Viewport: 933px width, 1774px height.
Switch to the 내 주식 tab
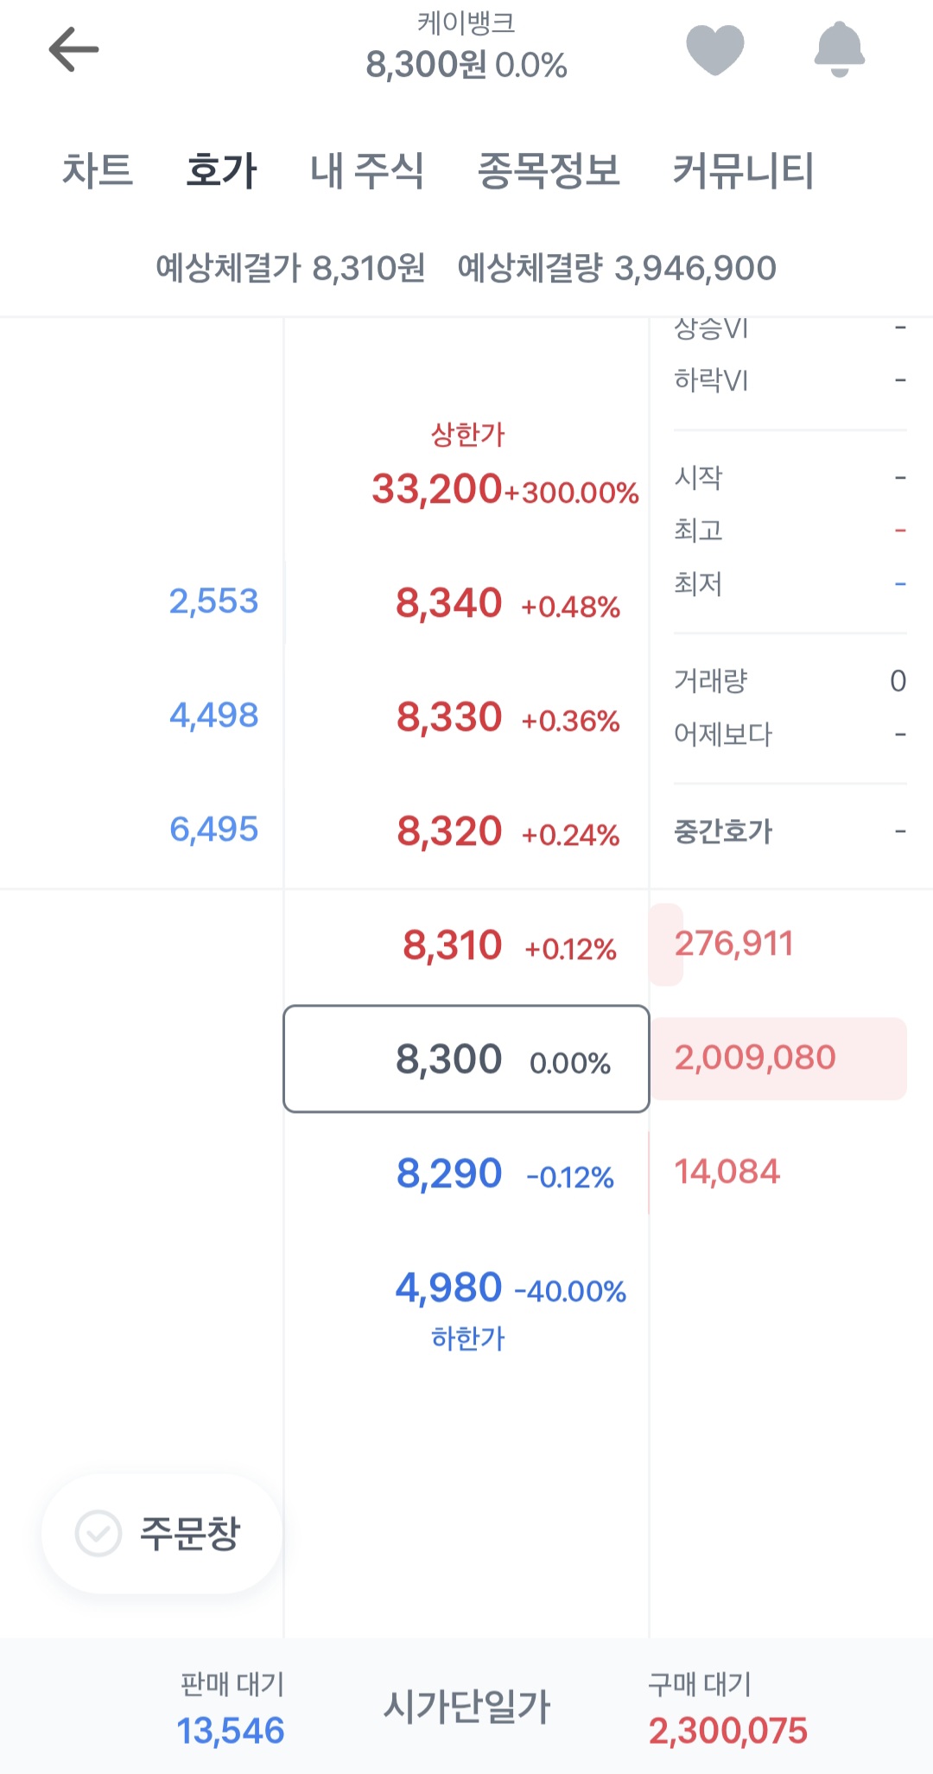(367, 170)
